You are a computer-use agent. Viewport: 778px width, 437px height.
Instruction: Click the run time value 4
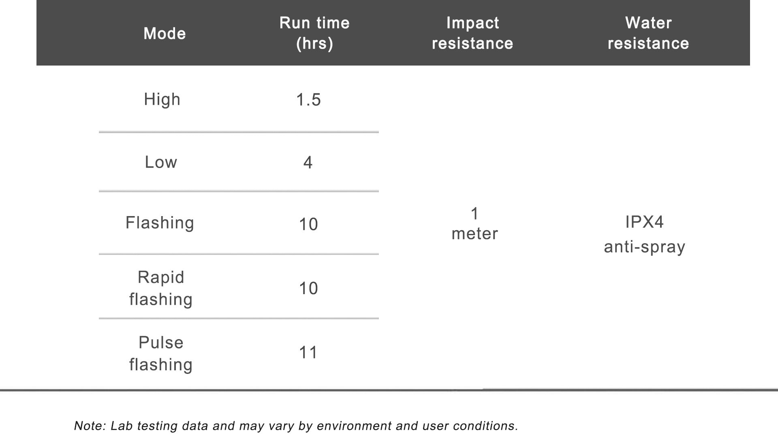click(x=308, y=163)
